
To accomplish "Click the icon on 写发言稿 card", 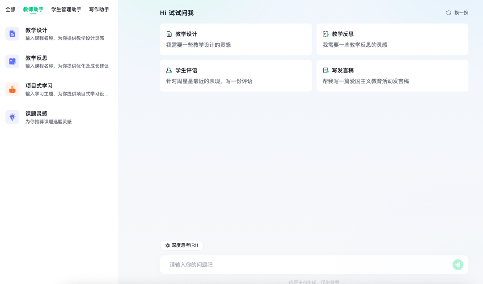I will (x=326, y=70).
